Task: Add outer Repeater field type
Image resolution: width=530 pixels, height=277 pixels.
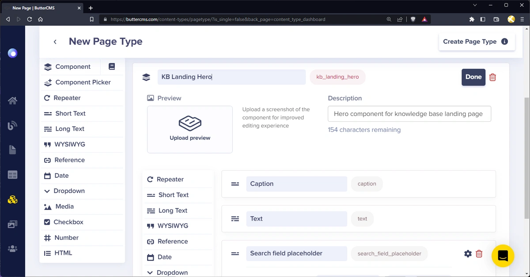Action: pyautogui.click(x=82, y=98)
